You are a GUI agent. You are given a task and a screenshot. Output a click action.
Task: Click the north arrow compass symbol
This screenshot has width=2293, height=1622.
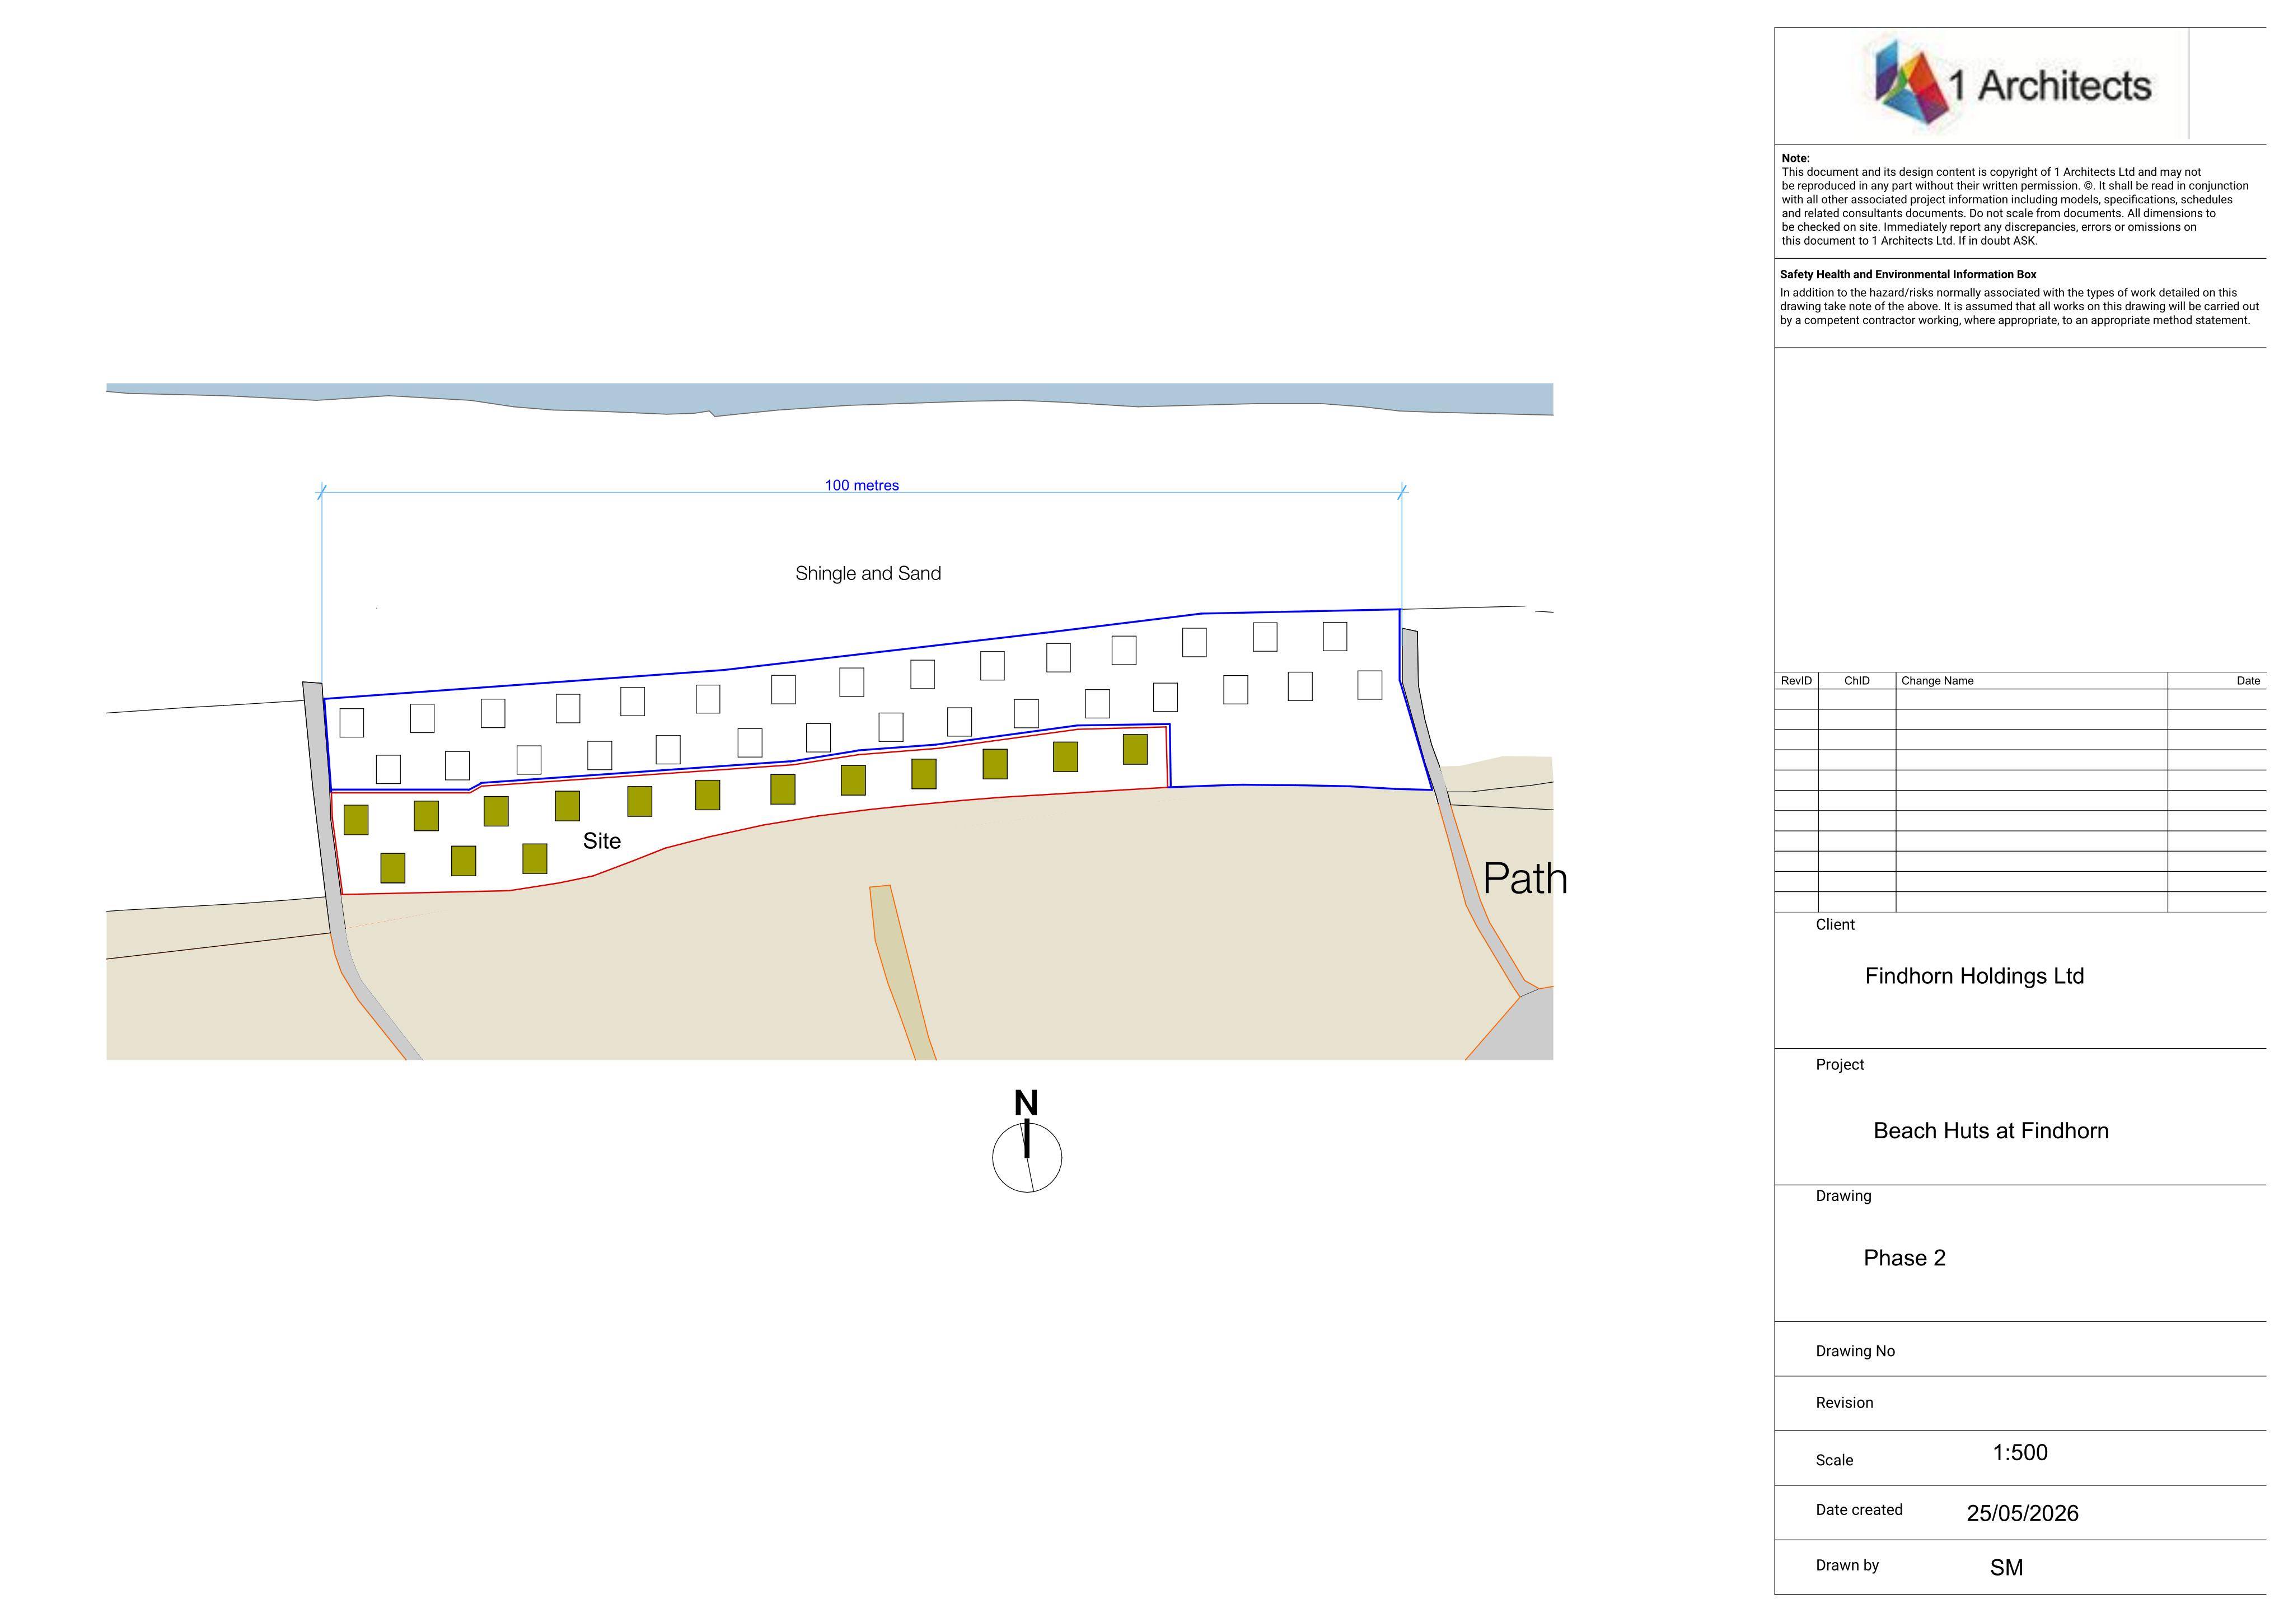pyautogui.click(x=1027, y=1142)
